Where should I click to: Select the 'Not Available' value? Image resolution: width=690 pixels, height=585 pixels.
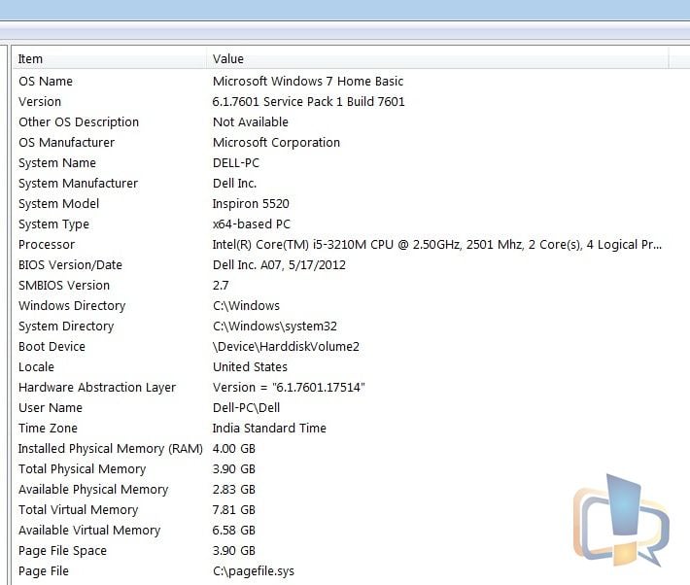[x=251, y=121]
